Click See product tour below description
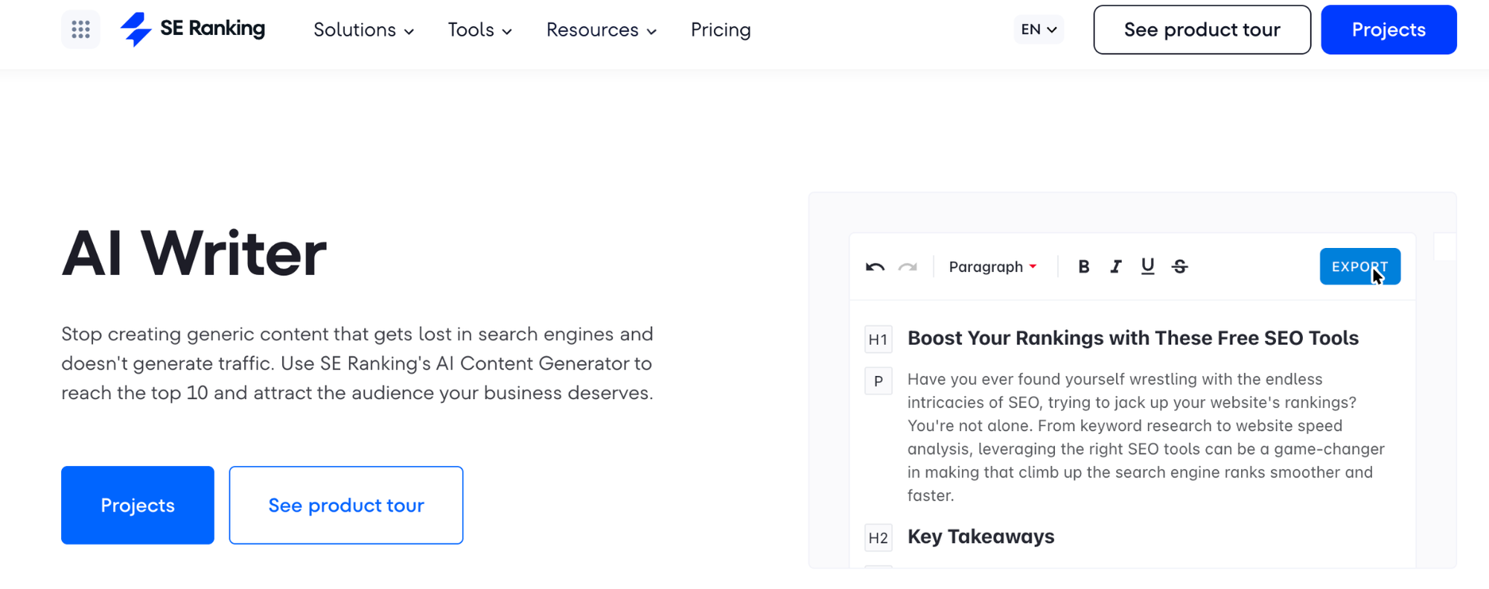The image size is (1489, 589). [x=346, y=505]
